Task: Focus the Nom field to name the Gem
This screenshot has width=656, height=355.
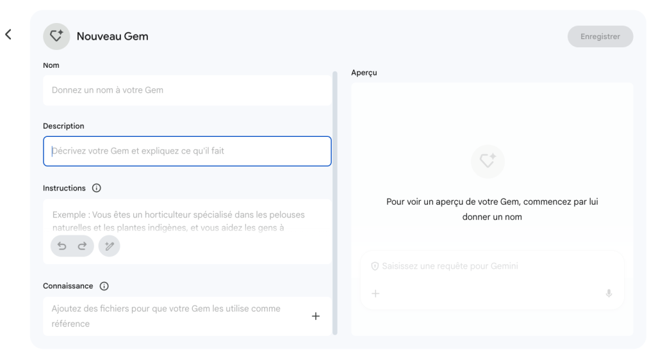Action: (x=187, y=90)
